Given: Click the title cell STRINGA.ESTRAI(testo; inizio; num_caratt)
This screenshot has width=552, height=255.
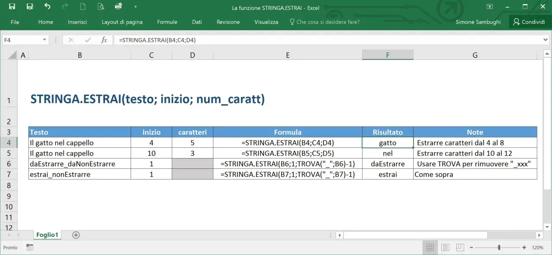Looking at the screenshot, I should coord(147,100).
